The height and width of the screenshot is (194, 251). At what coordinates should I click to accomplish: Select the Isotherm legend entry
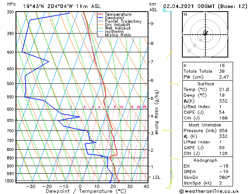coord(114,32)
